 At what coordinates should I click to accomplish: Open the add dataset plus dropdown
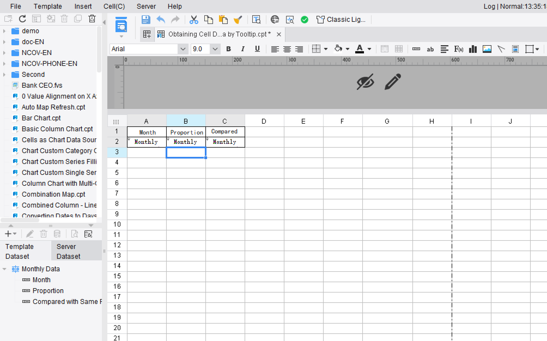(11, 234)
